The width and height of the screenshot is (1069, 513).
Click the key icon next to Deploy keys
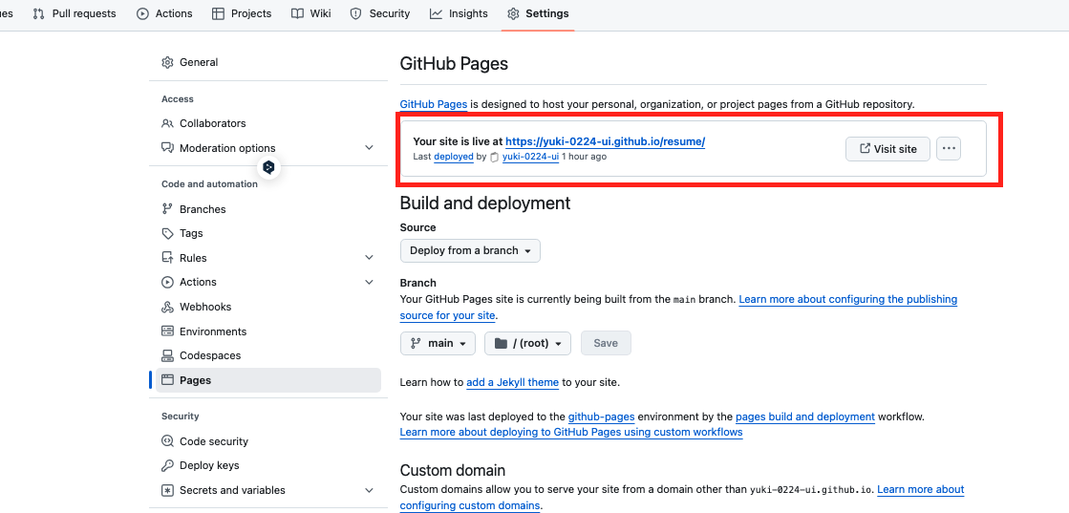click(167, 465)
